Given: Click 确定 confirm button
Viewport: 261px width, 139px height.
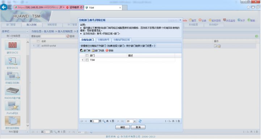Looking at the screenshot, I should point(123,127).
